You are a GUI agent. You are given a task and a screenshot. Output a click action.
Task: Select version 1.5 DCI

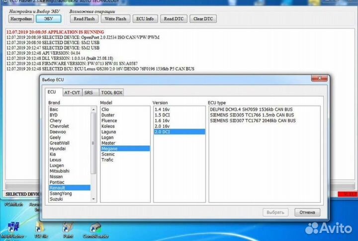[x=179, y=115]
